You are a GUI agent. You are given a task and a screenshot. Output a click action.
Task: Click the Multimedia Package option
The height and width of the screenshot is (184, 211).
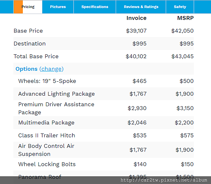pyautogui.click(x=46, y=123)
